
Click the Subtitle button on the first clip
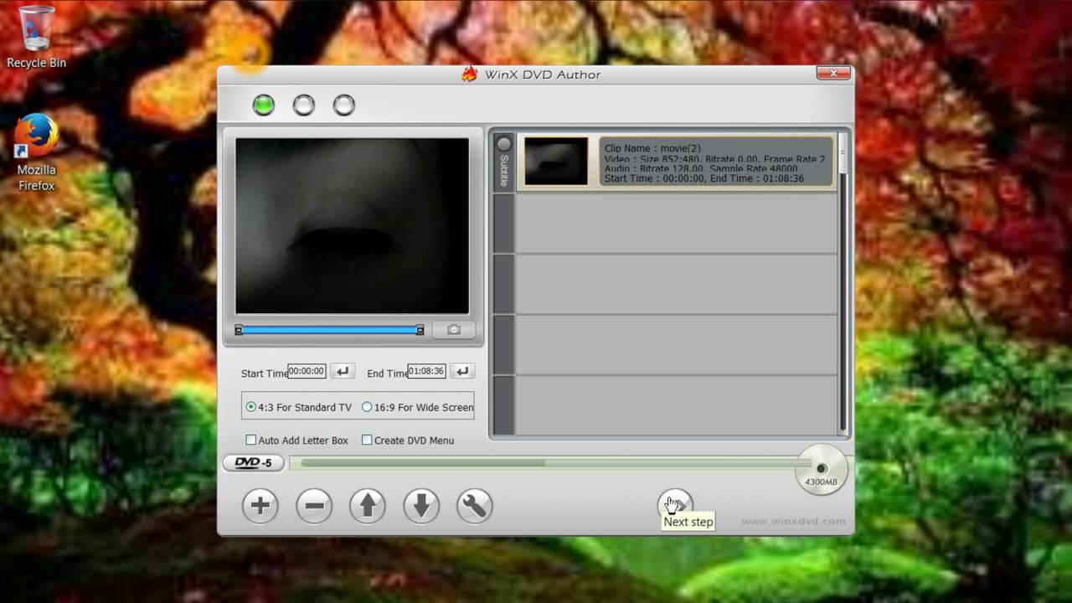click(504, 162)
